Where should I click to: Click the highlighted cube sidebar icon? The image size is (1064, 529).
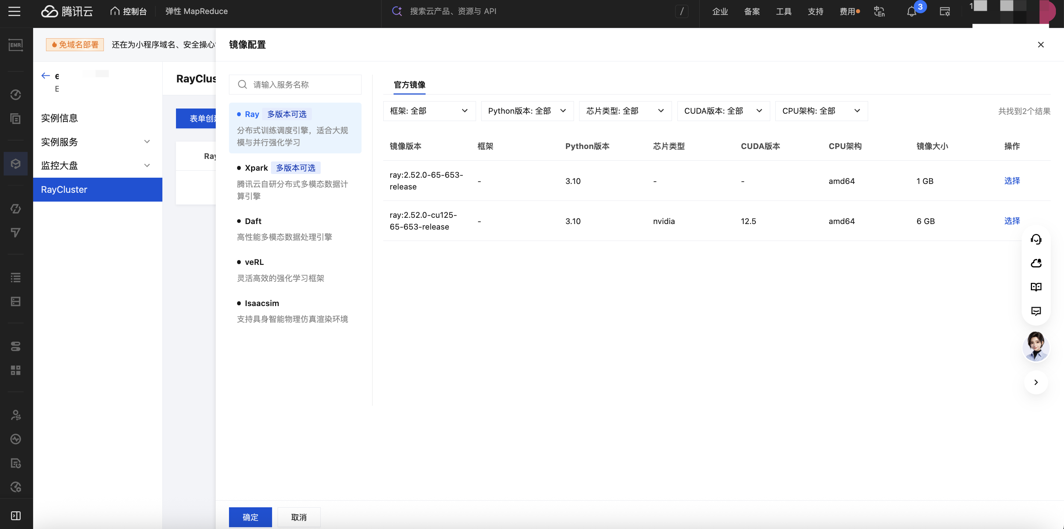pyautogui.click(x=16, y=164)
